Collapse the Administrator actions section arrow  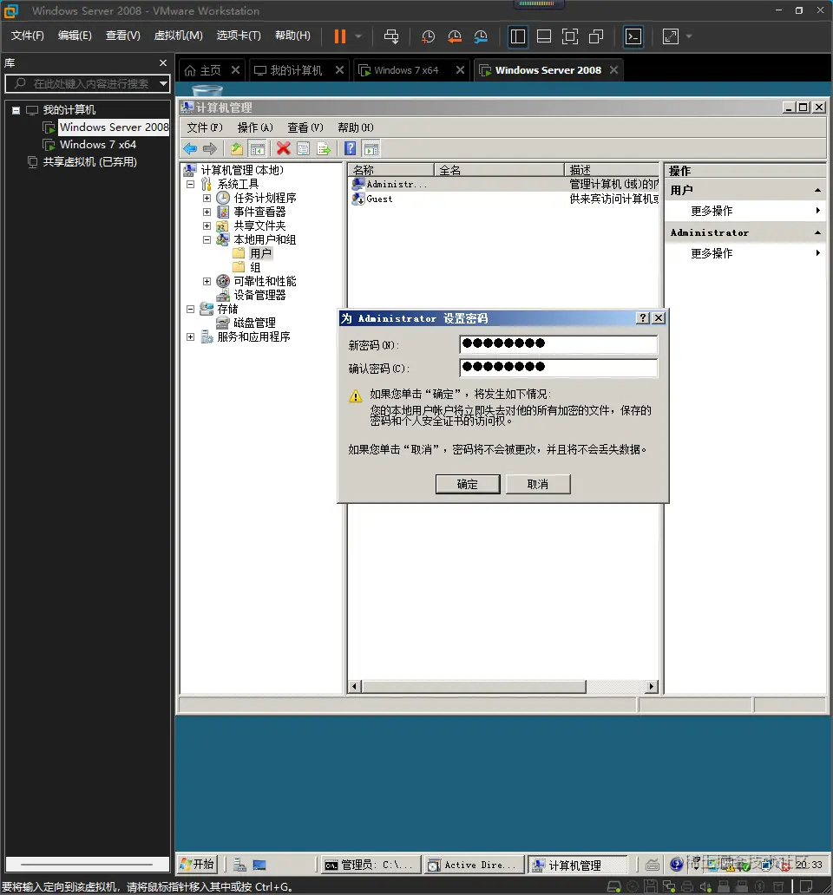817,233
